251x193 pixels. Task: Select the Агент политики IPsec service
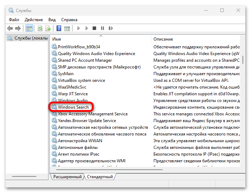coord(78,154)
